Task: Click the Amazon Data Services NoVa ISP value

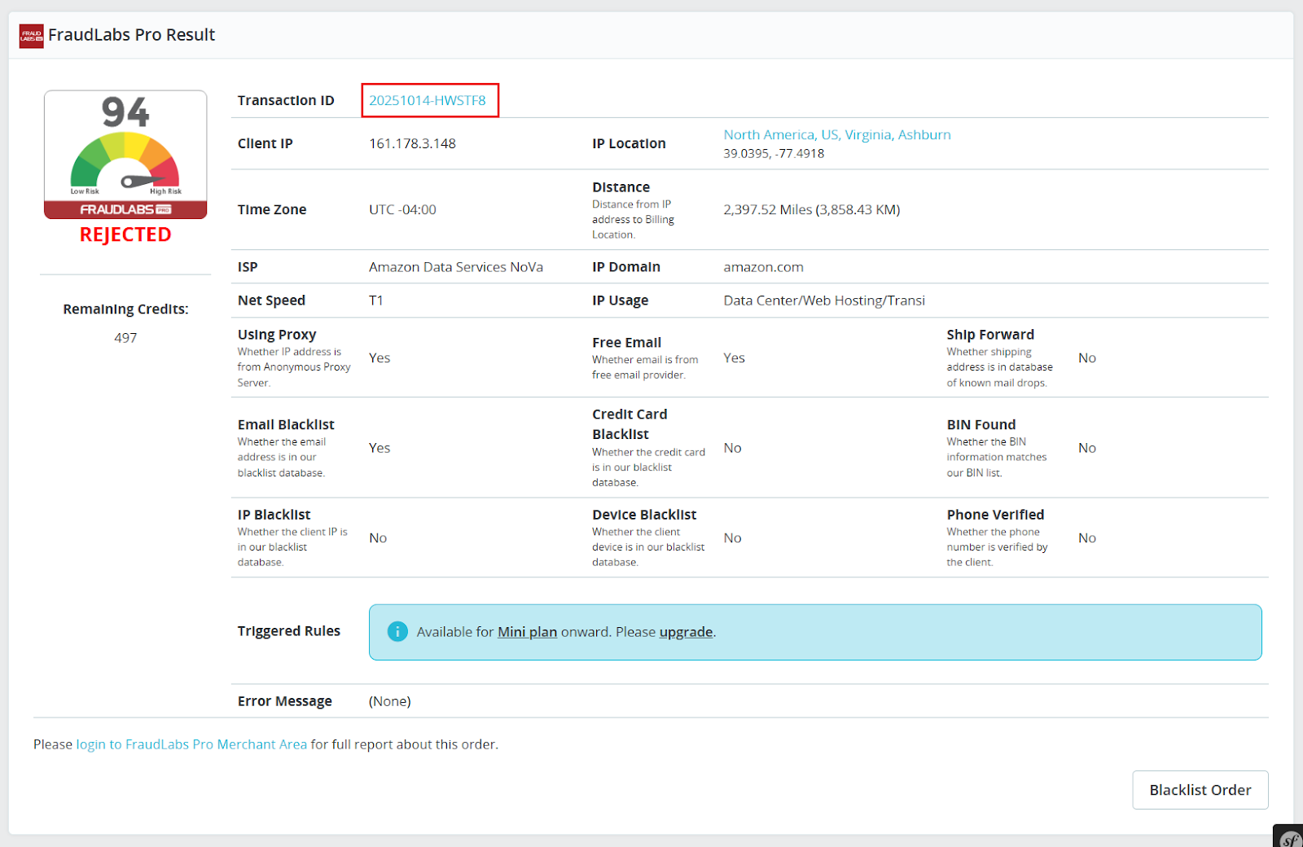Action: point(455,267)
